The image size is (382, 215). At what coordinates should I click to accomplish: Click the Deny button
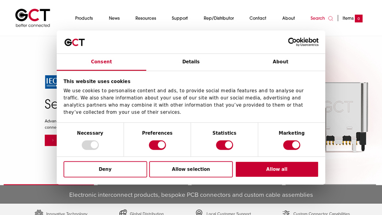(105, 169)
